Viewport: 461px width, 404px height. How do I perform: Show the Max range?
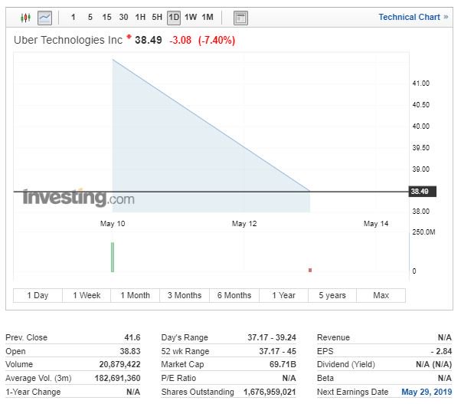[381, 295]
